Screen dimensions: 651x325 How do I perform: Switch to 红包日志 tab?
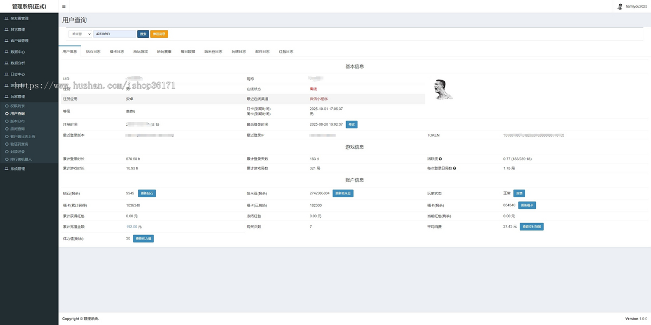(286, 51)
